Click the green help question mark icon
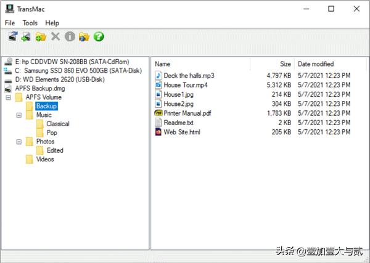Screen dimensions: 370x263 (99, 36)
